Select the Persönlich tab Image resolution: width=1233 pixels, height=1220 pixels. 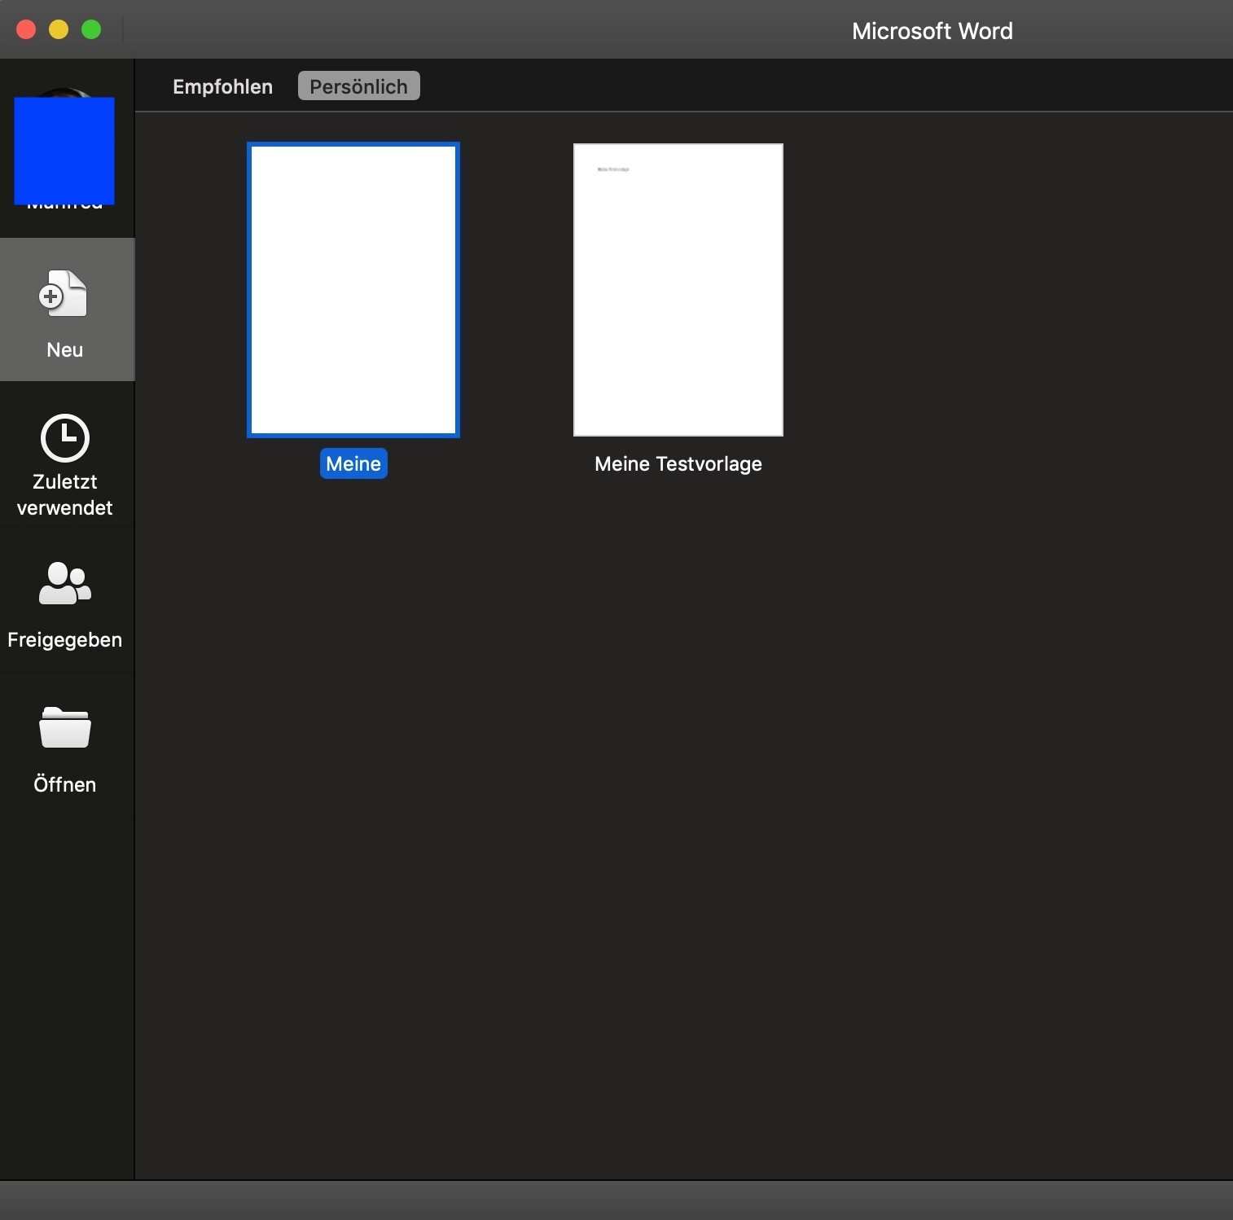(358, 86)
